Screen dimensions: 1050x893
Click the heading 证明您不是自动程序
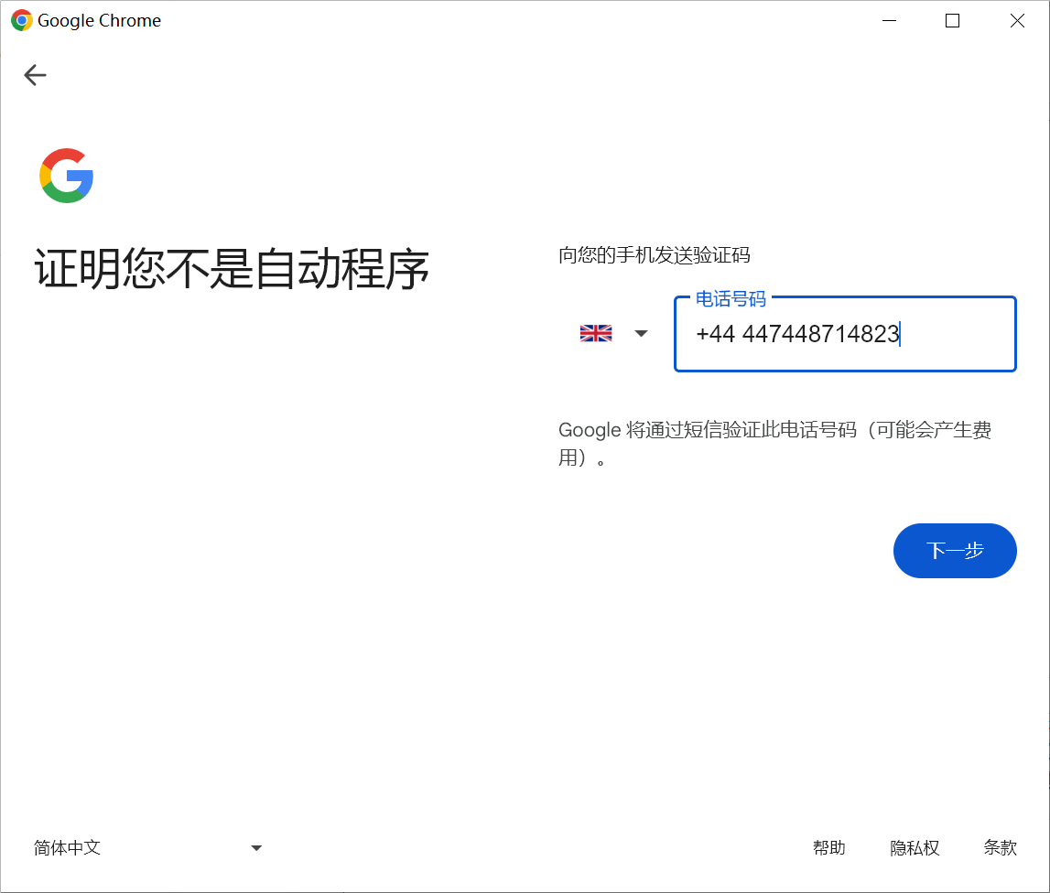[232, 269]
